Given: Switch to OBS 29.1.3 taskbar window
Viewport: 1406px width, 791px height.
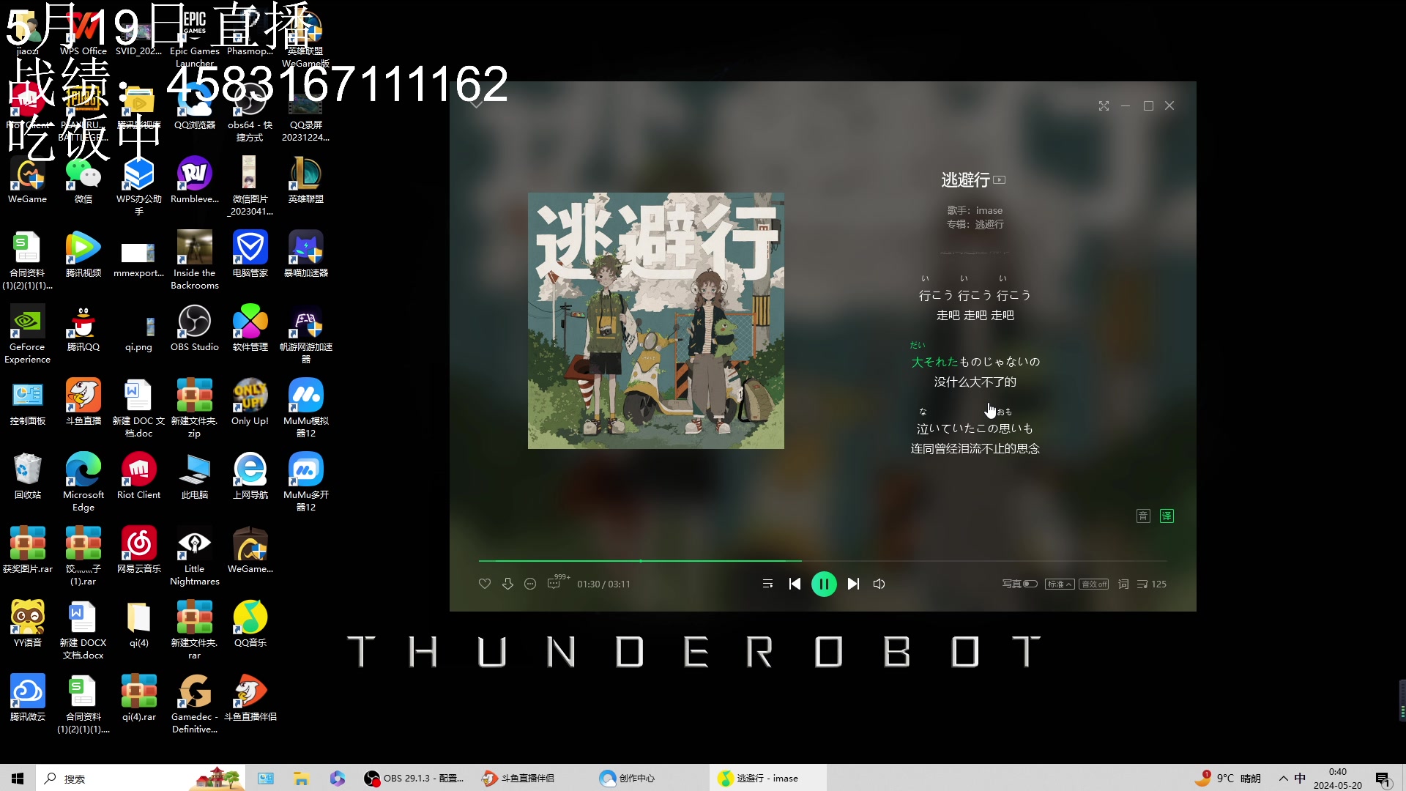Looking at the screenshot, I should [414, 778].
